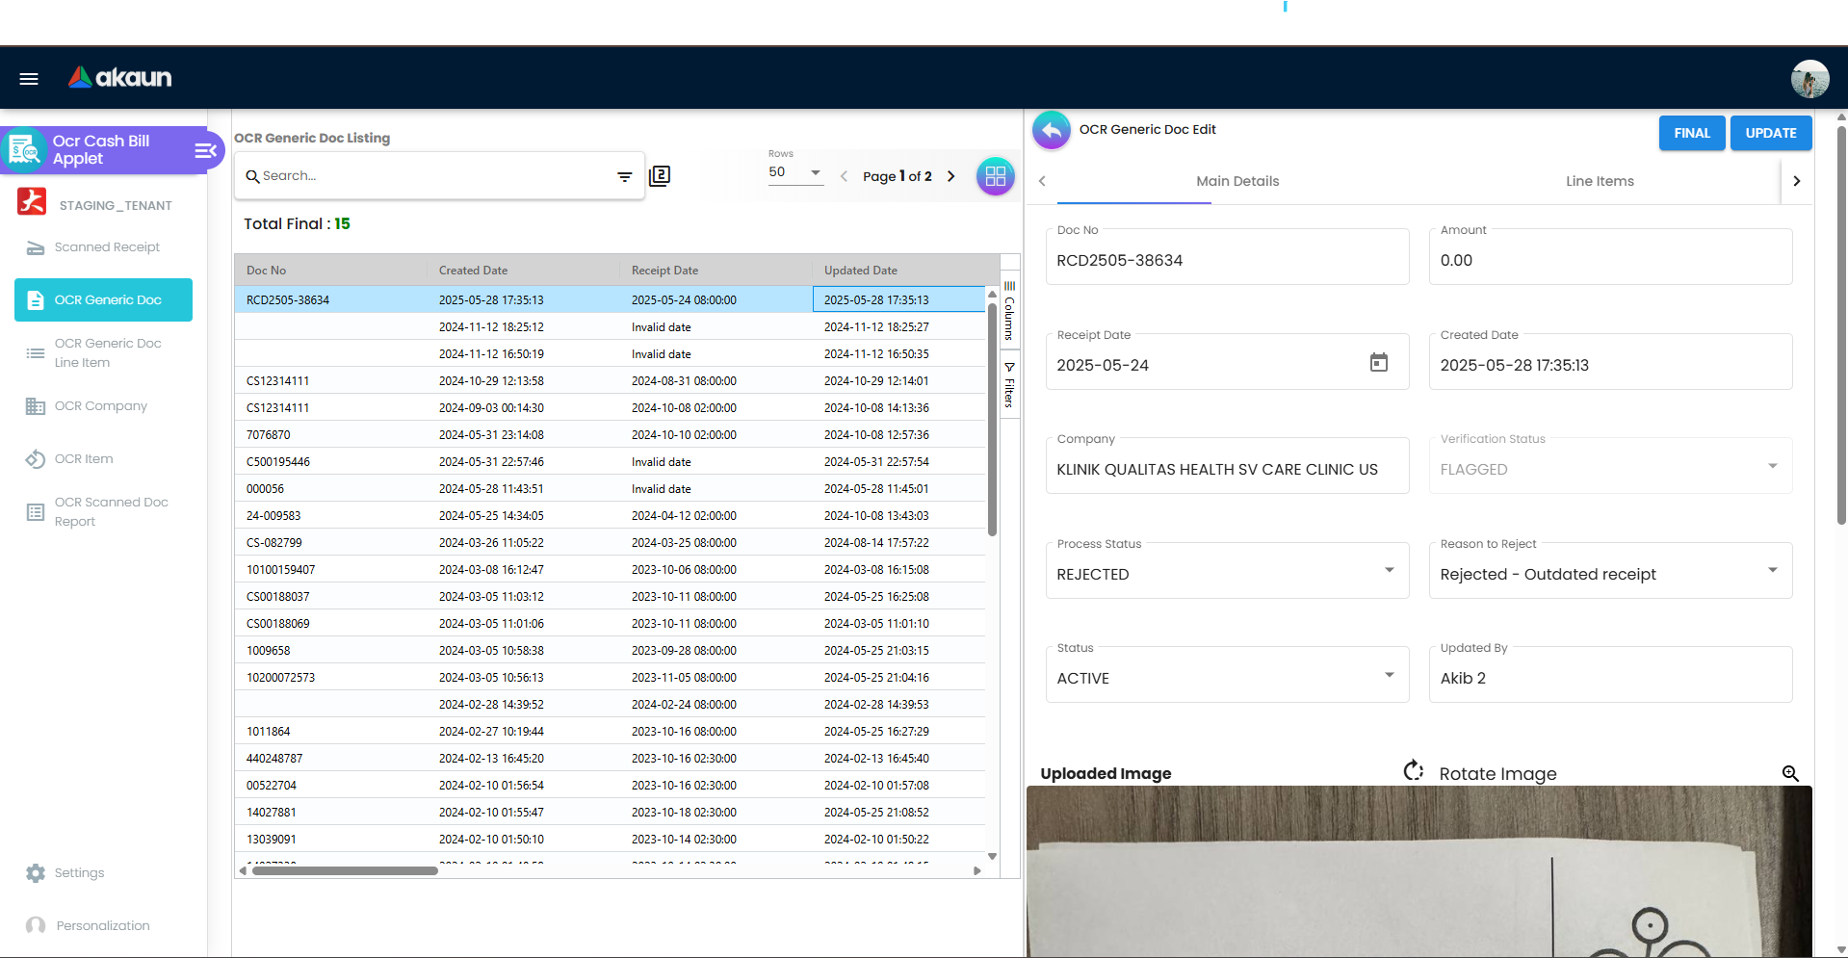Go to OCR Company in sidebar
1848x958 pixels.
[104, 406]
